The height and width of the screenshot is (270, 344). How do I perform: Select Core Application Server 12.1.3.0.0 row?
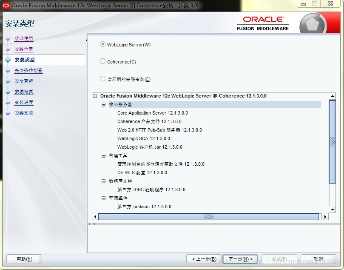pyautogui.click(x=153, y=113)
